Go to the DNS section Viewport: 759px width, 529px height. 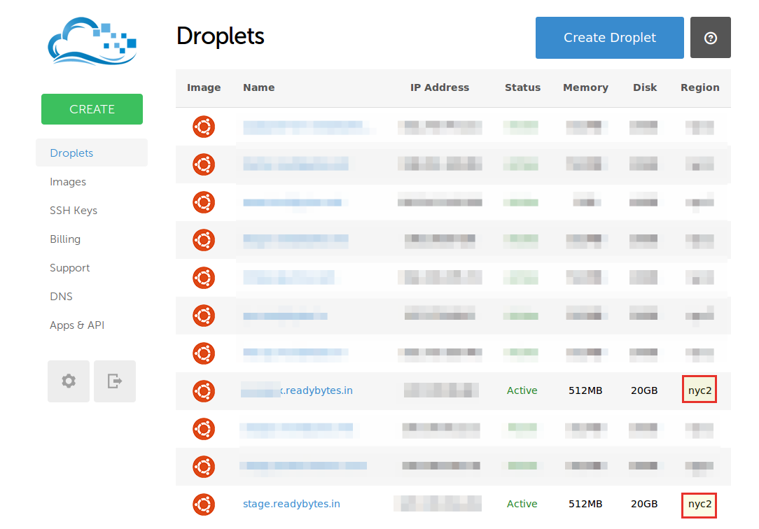[x=61, y=296]
